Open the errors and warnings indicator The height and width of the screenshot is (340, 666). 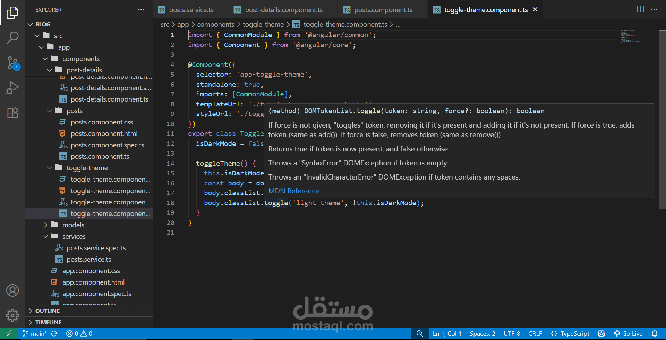pos(79,334)
